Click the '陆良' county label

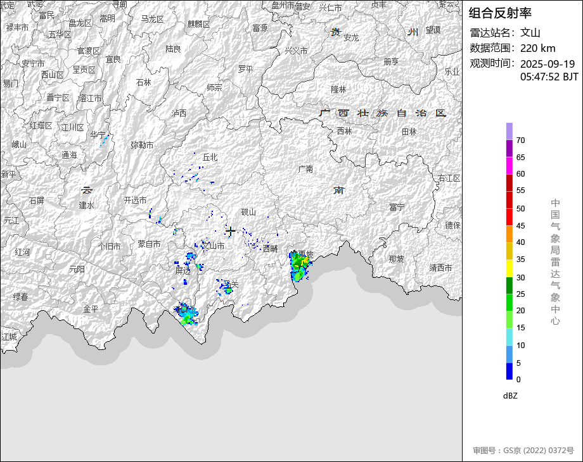tap(173, 49)
